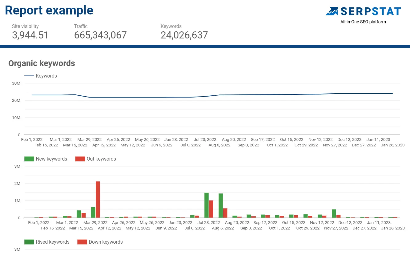410x255 pixels.
Task: Click the green New keywords bar at Jul 23, 2022
Action: pyautogui.click(x=207, y=205)
